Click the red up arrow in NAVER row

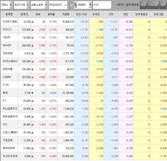pos(32,46)
